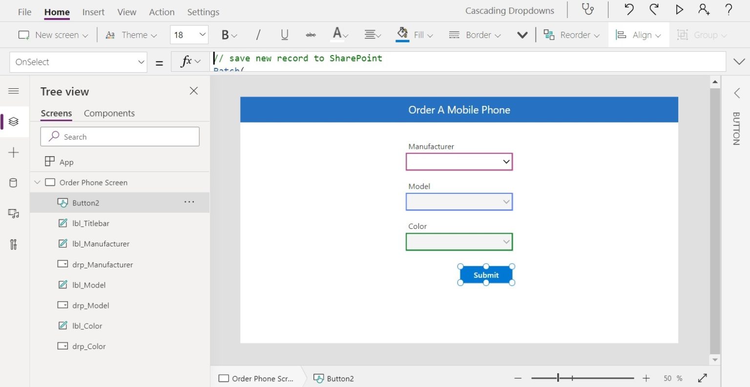
Task: Adjust the canvas zoom slider
Action: pyautogui.click(x=558, y=378)
